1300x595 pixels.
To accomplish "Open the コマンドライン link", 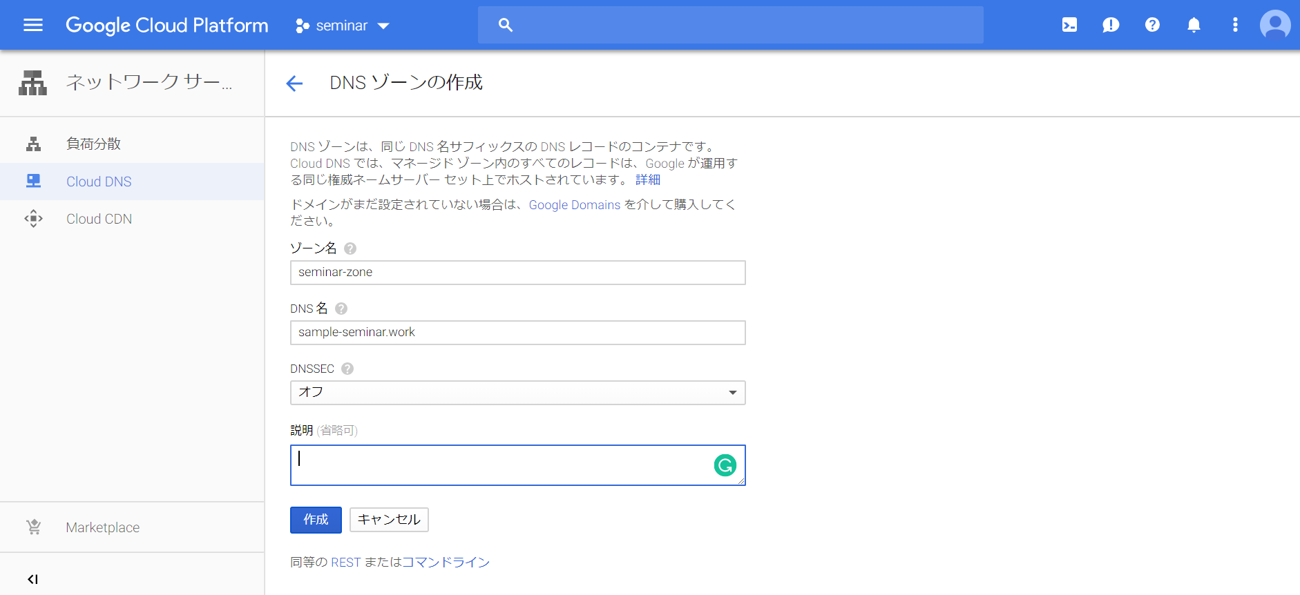I will tap(446, 563).
